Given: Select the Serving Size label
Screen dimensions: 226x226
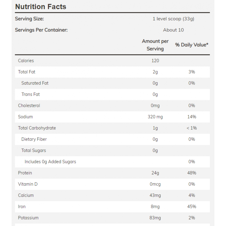Looking at the screenshot, I should point(29,19).
